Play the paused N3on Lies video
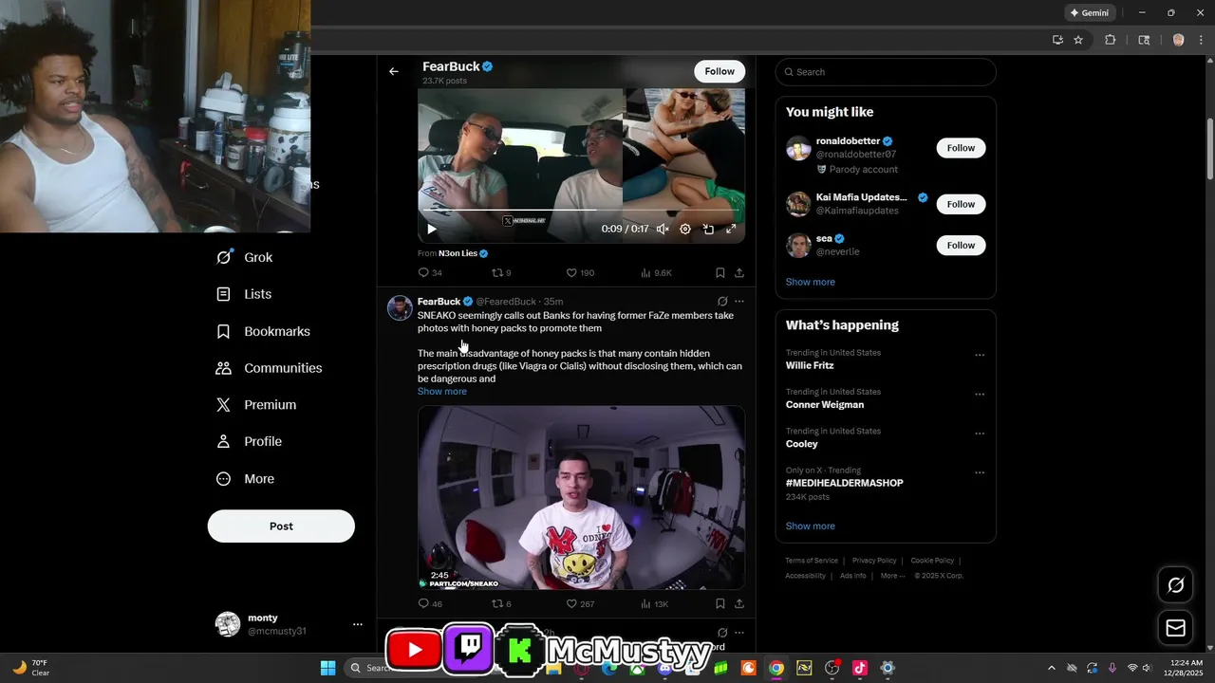Viewport: 1215px width, 683px height. [x=432, y=229]
